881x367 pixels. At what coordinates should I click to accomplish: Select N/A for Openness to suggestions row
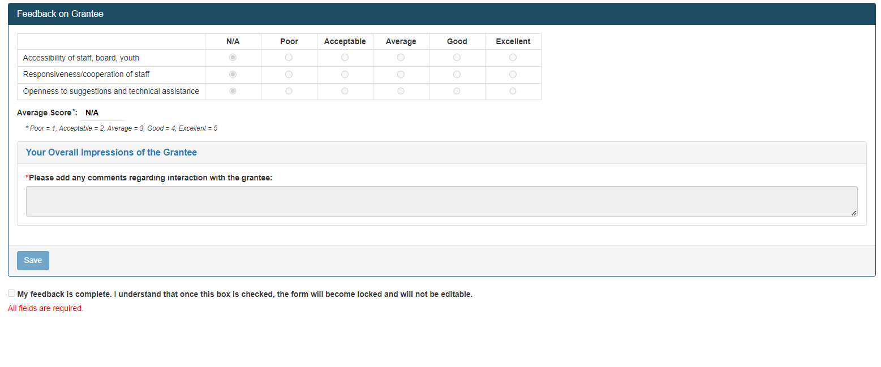(233, 91)
